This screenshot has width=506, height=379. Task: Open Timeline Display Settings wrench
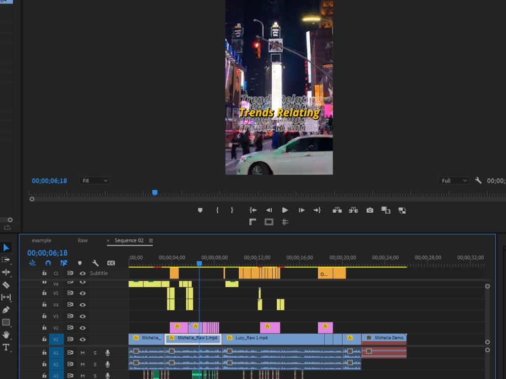tap(95, 263)
